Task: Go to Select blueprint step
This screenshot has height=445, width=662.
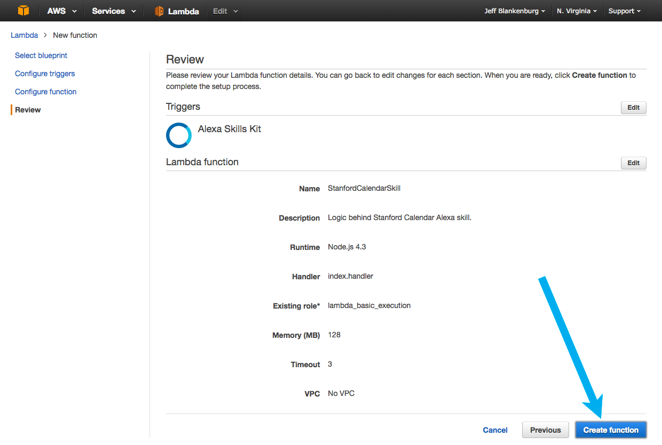Action: point(41,55)
